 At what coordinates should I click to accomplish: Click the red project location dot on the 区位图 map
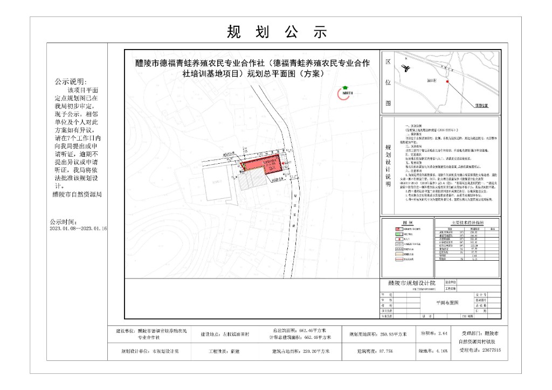[446, 81]
